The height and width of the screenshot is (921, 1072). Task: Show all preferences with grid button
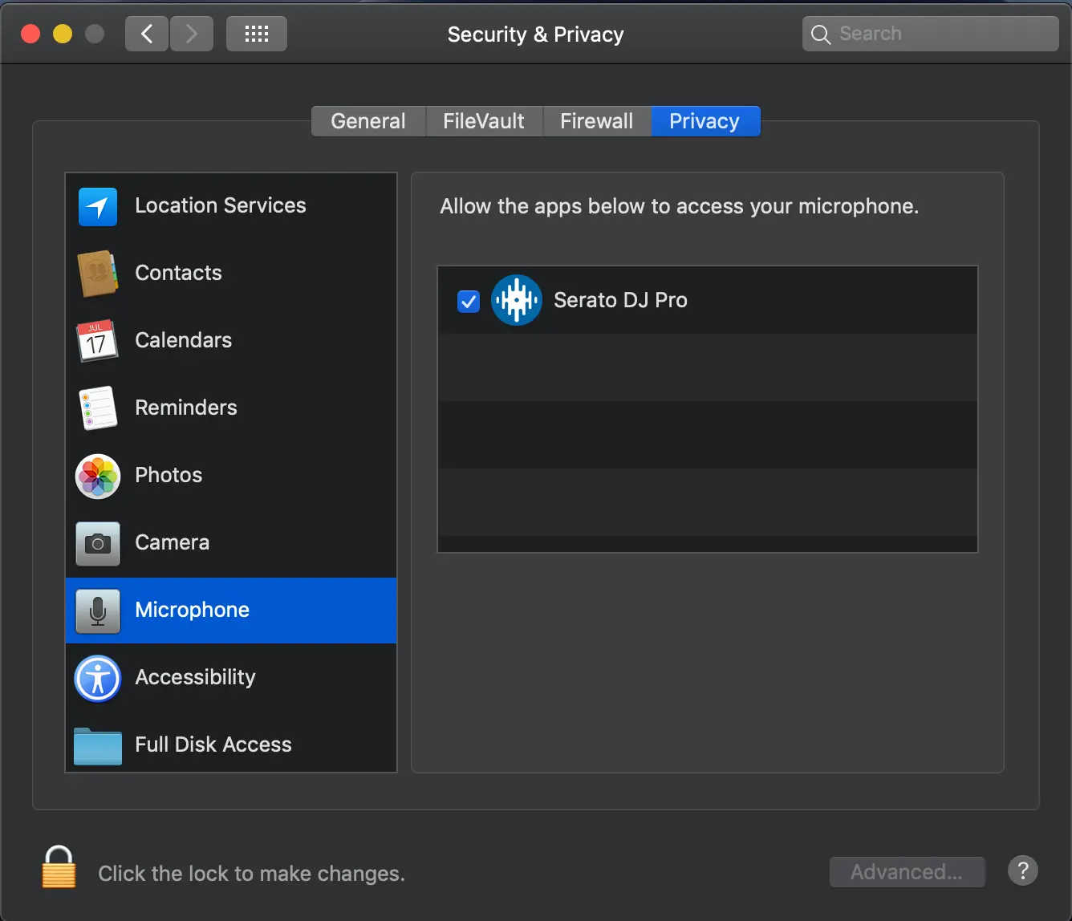click(x=257, y=34)
